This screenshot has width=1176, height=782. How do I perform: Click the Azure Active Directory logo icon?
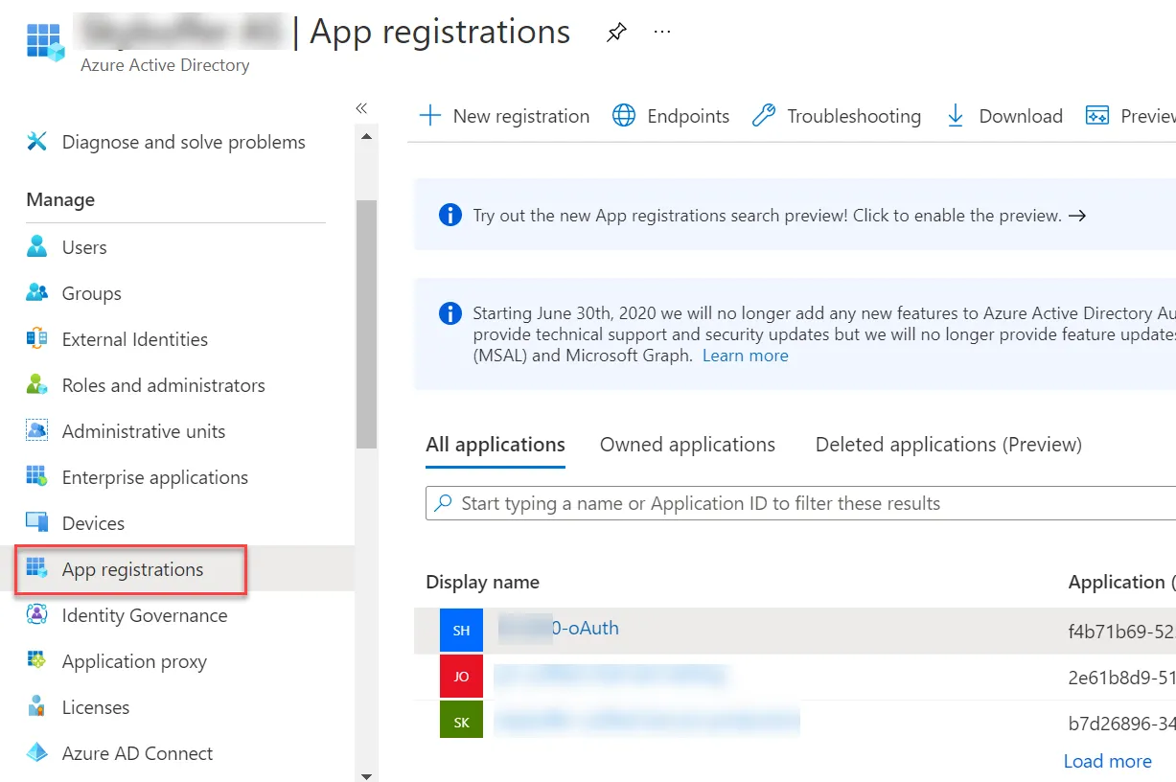click(45, 42)
